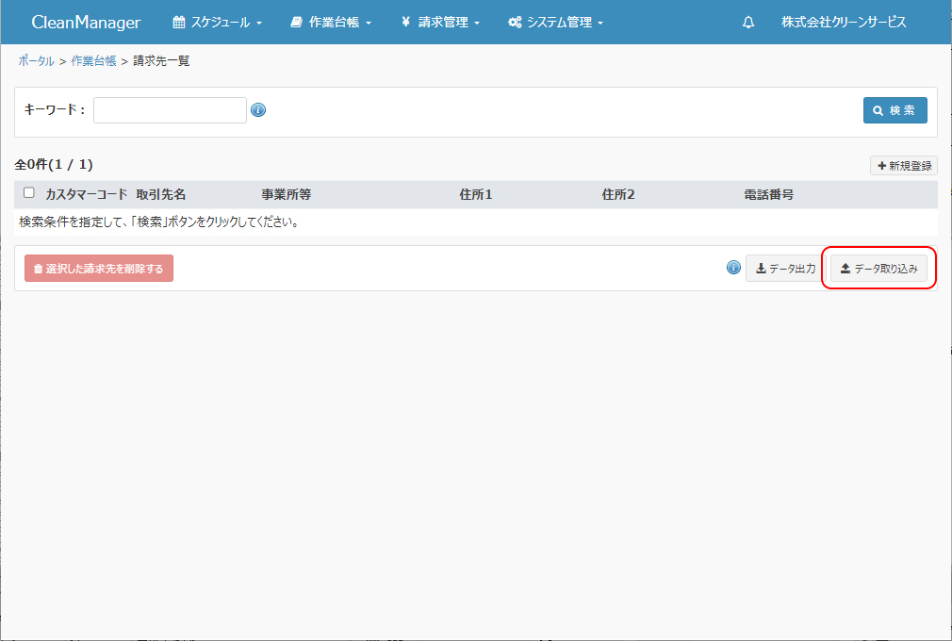Click the CleanManager logo

pyautogui.click(x=86, y=23)
